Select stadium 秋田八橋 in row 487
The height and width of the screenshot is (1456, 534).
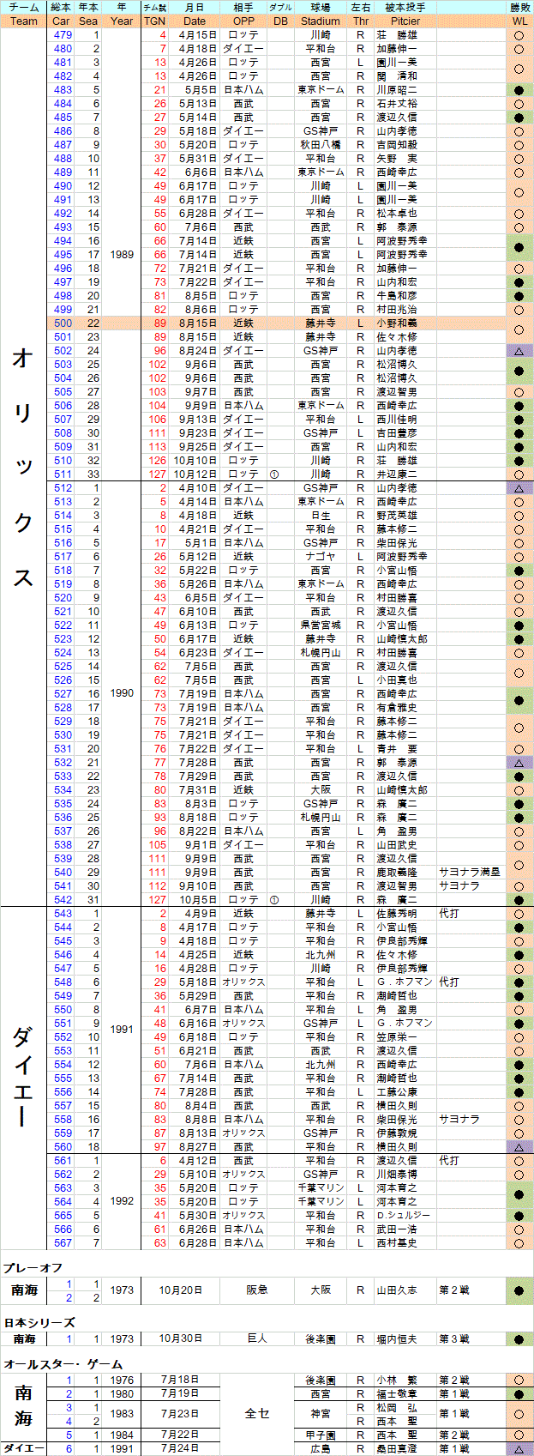pos(321,145)
